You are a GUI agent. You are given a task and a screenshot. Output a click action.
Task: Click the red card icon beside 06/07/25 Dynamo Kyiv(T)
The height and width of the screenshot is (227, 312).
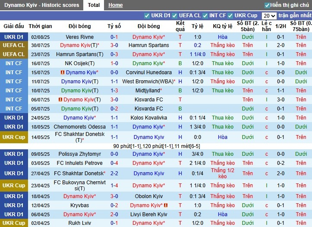pyautogui.click(x=60, y=99)
